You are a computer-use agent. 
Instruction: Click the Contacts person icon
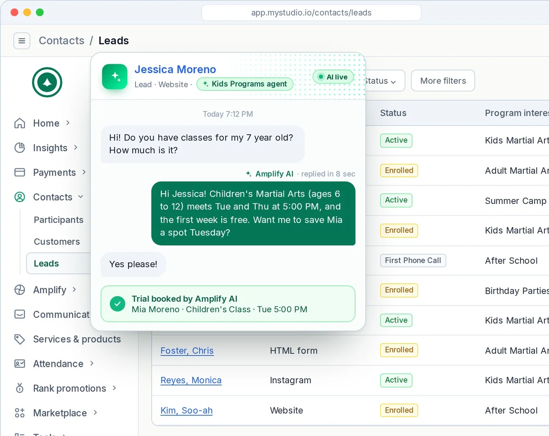(x=20, y=197)
